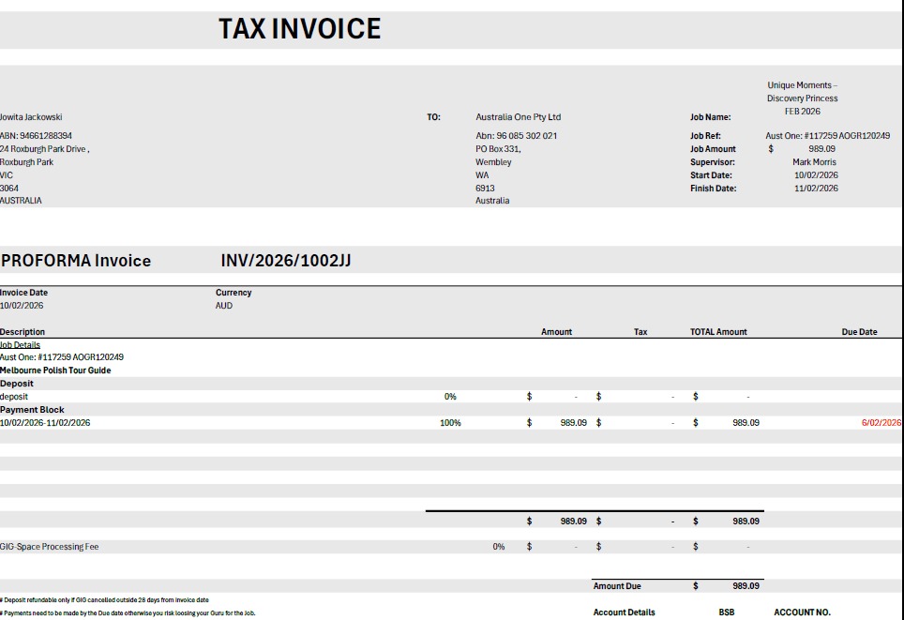Image resolution: width=904 pixels, height=620 pixels.
Task: Select the currency value AUD
Action: point(224,306)
